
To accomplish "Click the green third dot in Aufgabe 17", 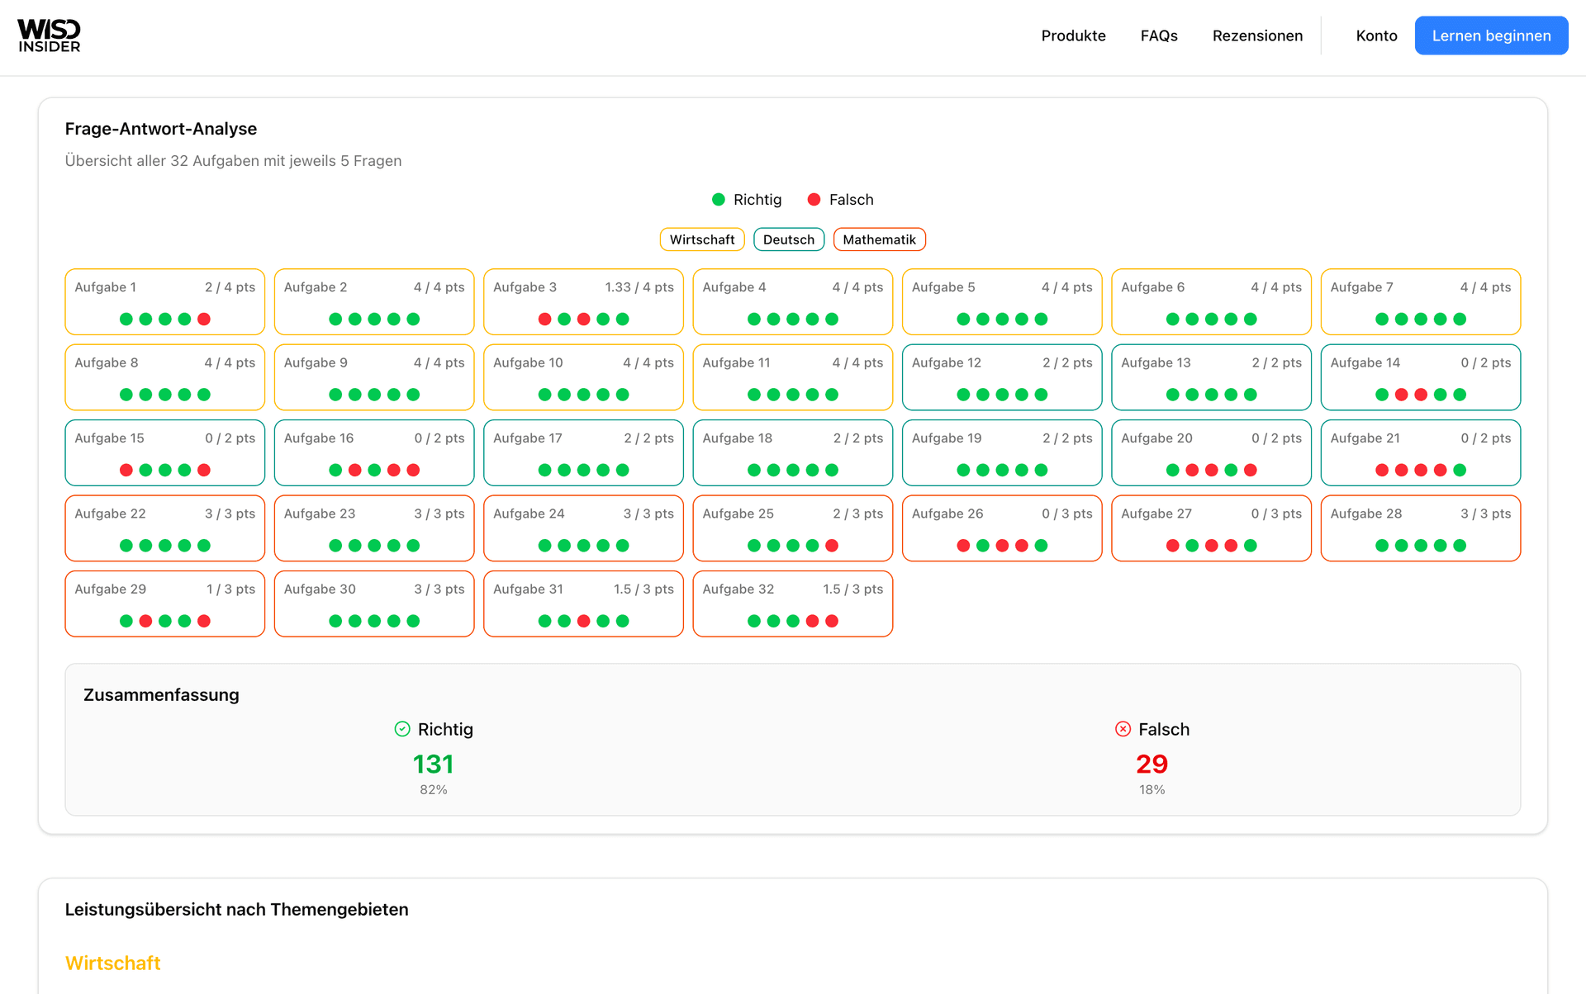I will [583, 470].
